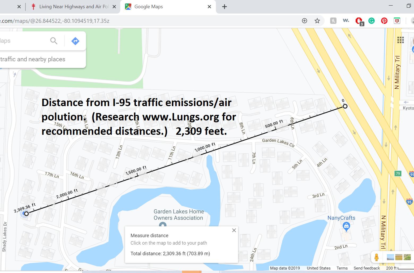
Task: Click the Grammarly extension icon
Action: [372, 21]
